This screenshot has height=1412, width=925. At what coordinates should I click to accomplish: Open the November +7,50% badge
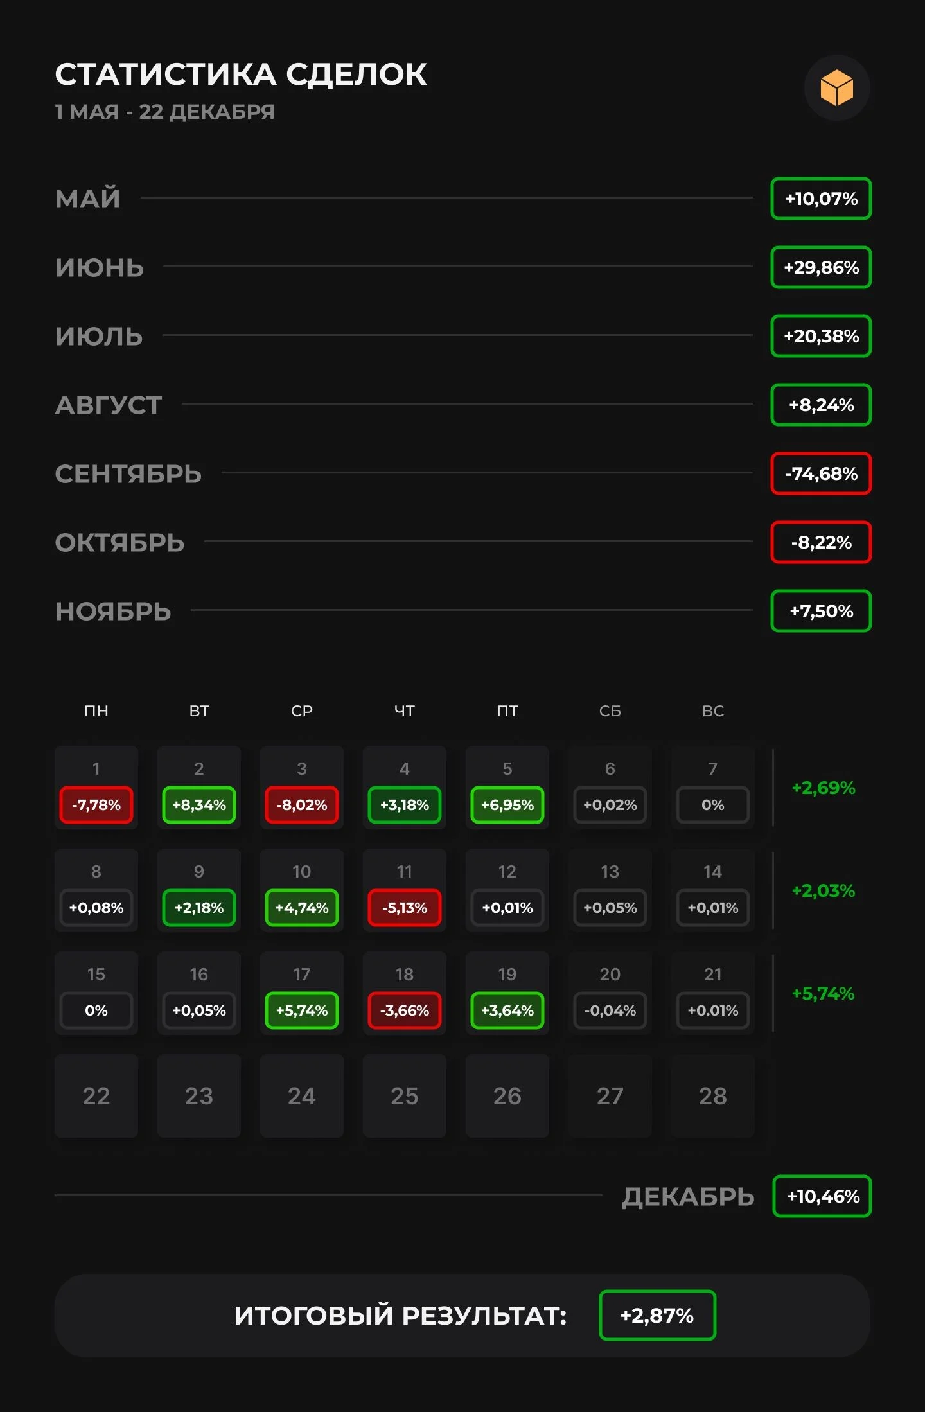point(821,611)
